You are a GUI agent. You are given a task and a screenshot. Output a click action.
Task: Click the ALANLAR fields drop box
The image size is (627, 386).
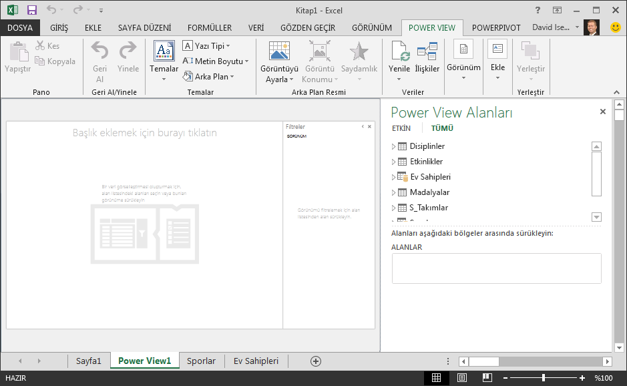[x=497, y=268]
